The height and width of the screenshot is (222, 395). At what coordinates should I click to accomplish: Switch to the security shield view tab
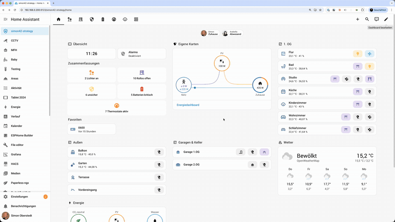[92, 19]
